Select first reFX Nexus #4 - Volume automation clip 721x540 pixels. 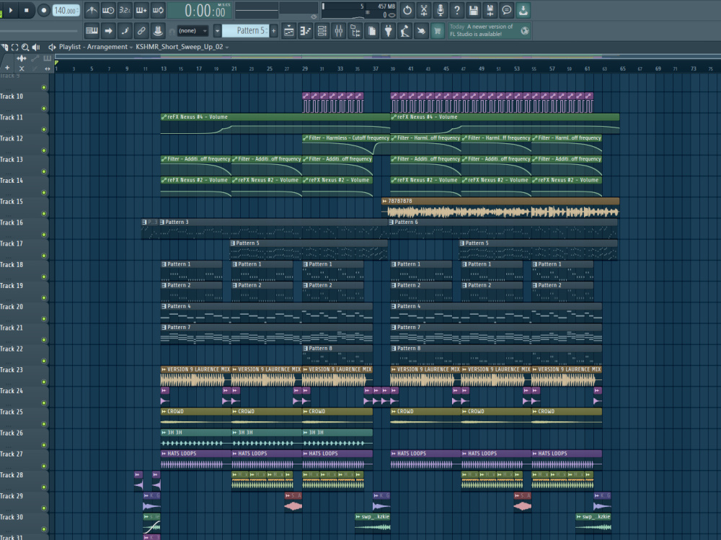click(x=275, y=123)
